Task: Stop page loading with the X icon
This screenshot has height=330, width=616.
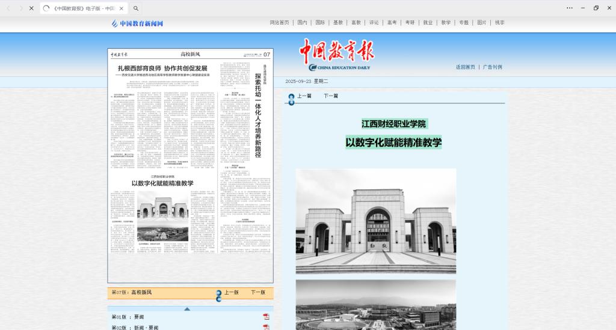Action: pos(31,8)
